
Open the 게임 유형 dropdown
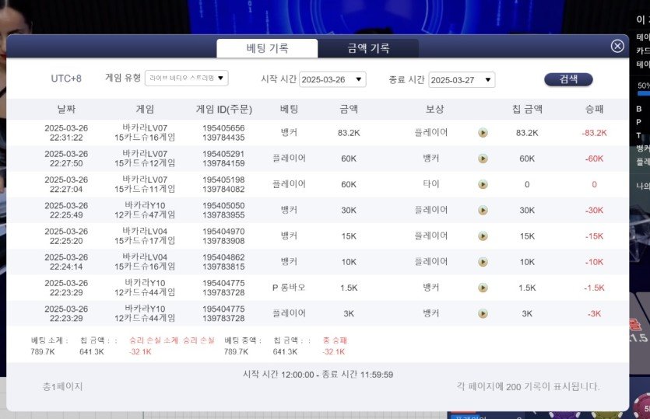[x=187, y=78]
